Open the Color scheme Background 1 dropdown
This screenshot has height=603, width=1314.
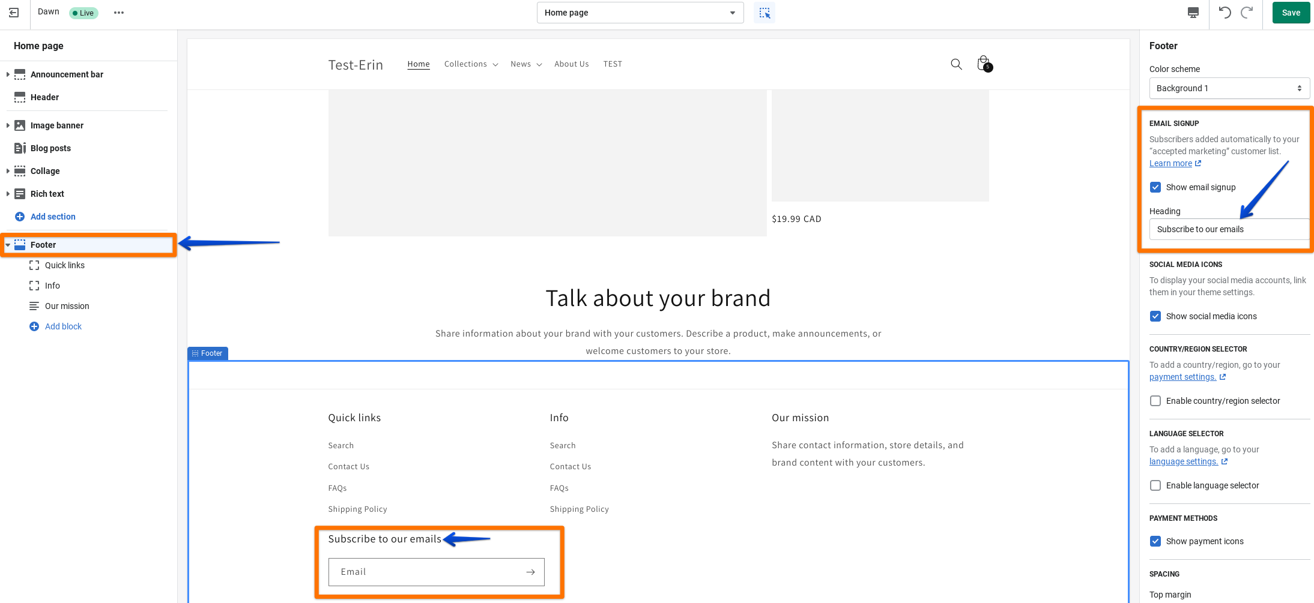click(1229, 88)
